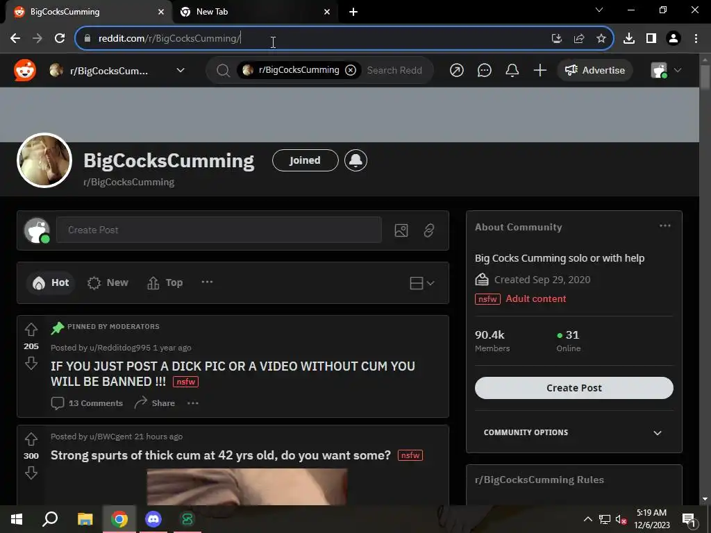Go back using browser back arrow

pos(15,39)
